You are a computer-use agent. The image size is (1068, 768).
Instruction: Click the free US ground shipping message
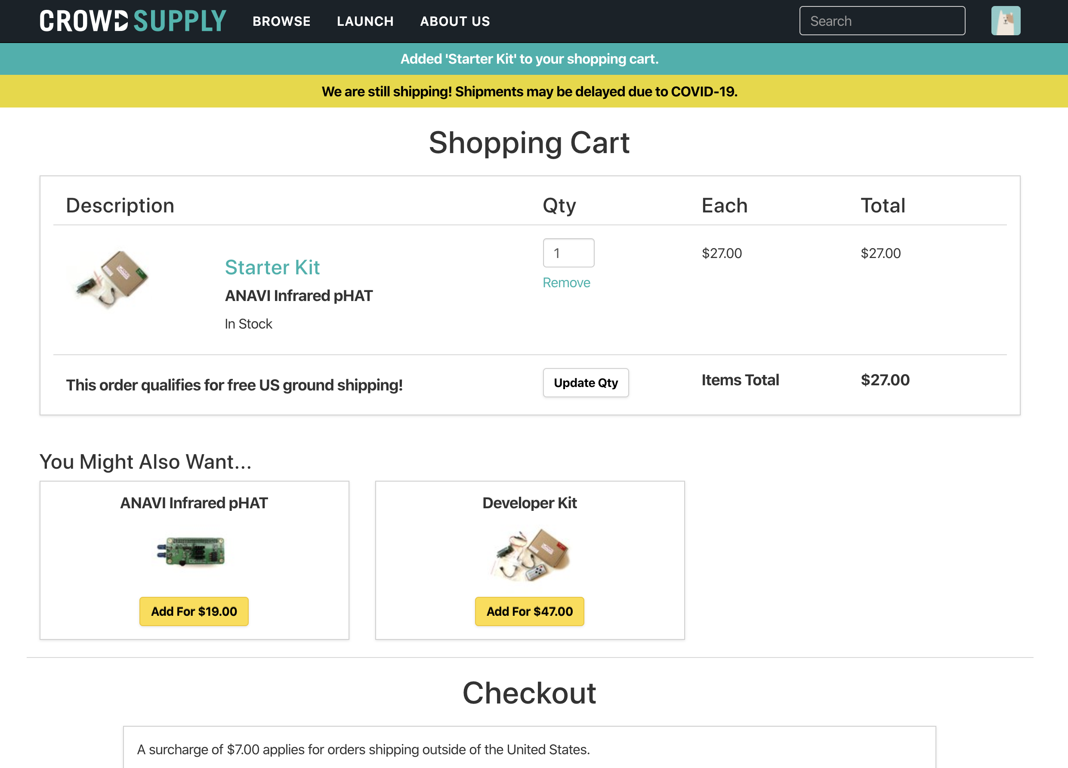[x=234, y=385]
